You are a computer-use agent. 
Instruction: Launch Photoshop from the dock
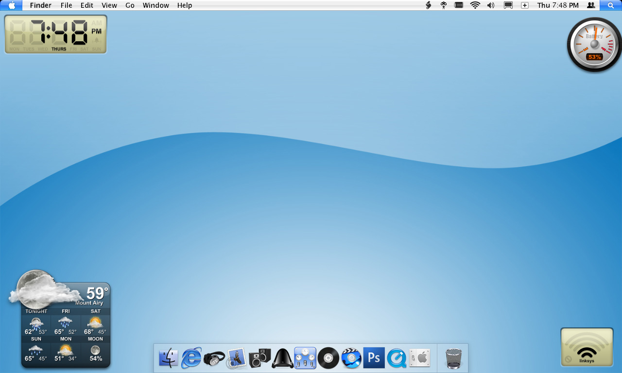pyautogui.click(x=374, y=358)
